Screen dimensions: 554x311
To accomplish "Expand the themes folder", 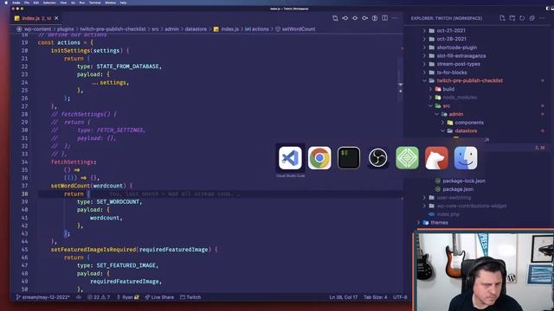I will point(439,223).
